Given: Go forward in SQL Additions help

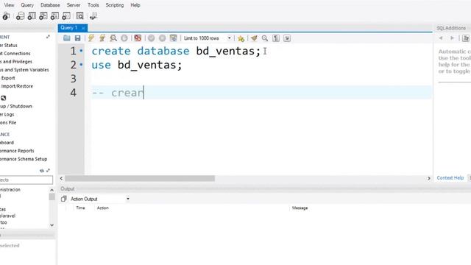Looking at the screenshot, I should pos(452,38).
